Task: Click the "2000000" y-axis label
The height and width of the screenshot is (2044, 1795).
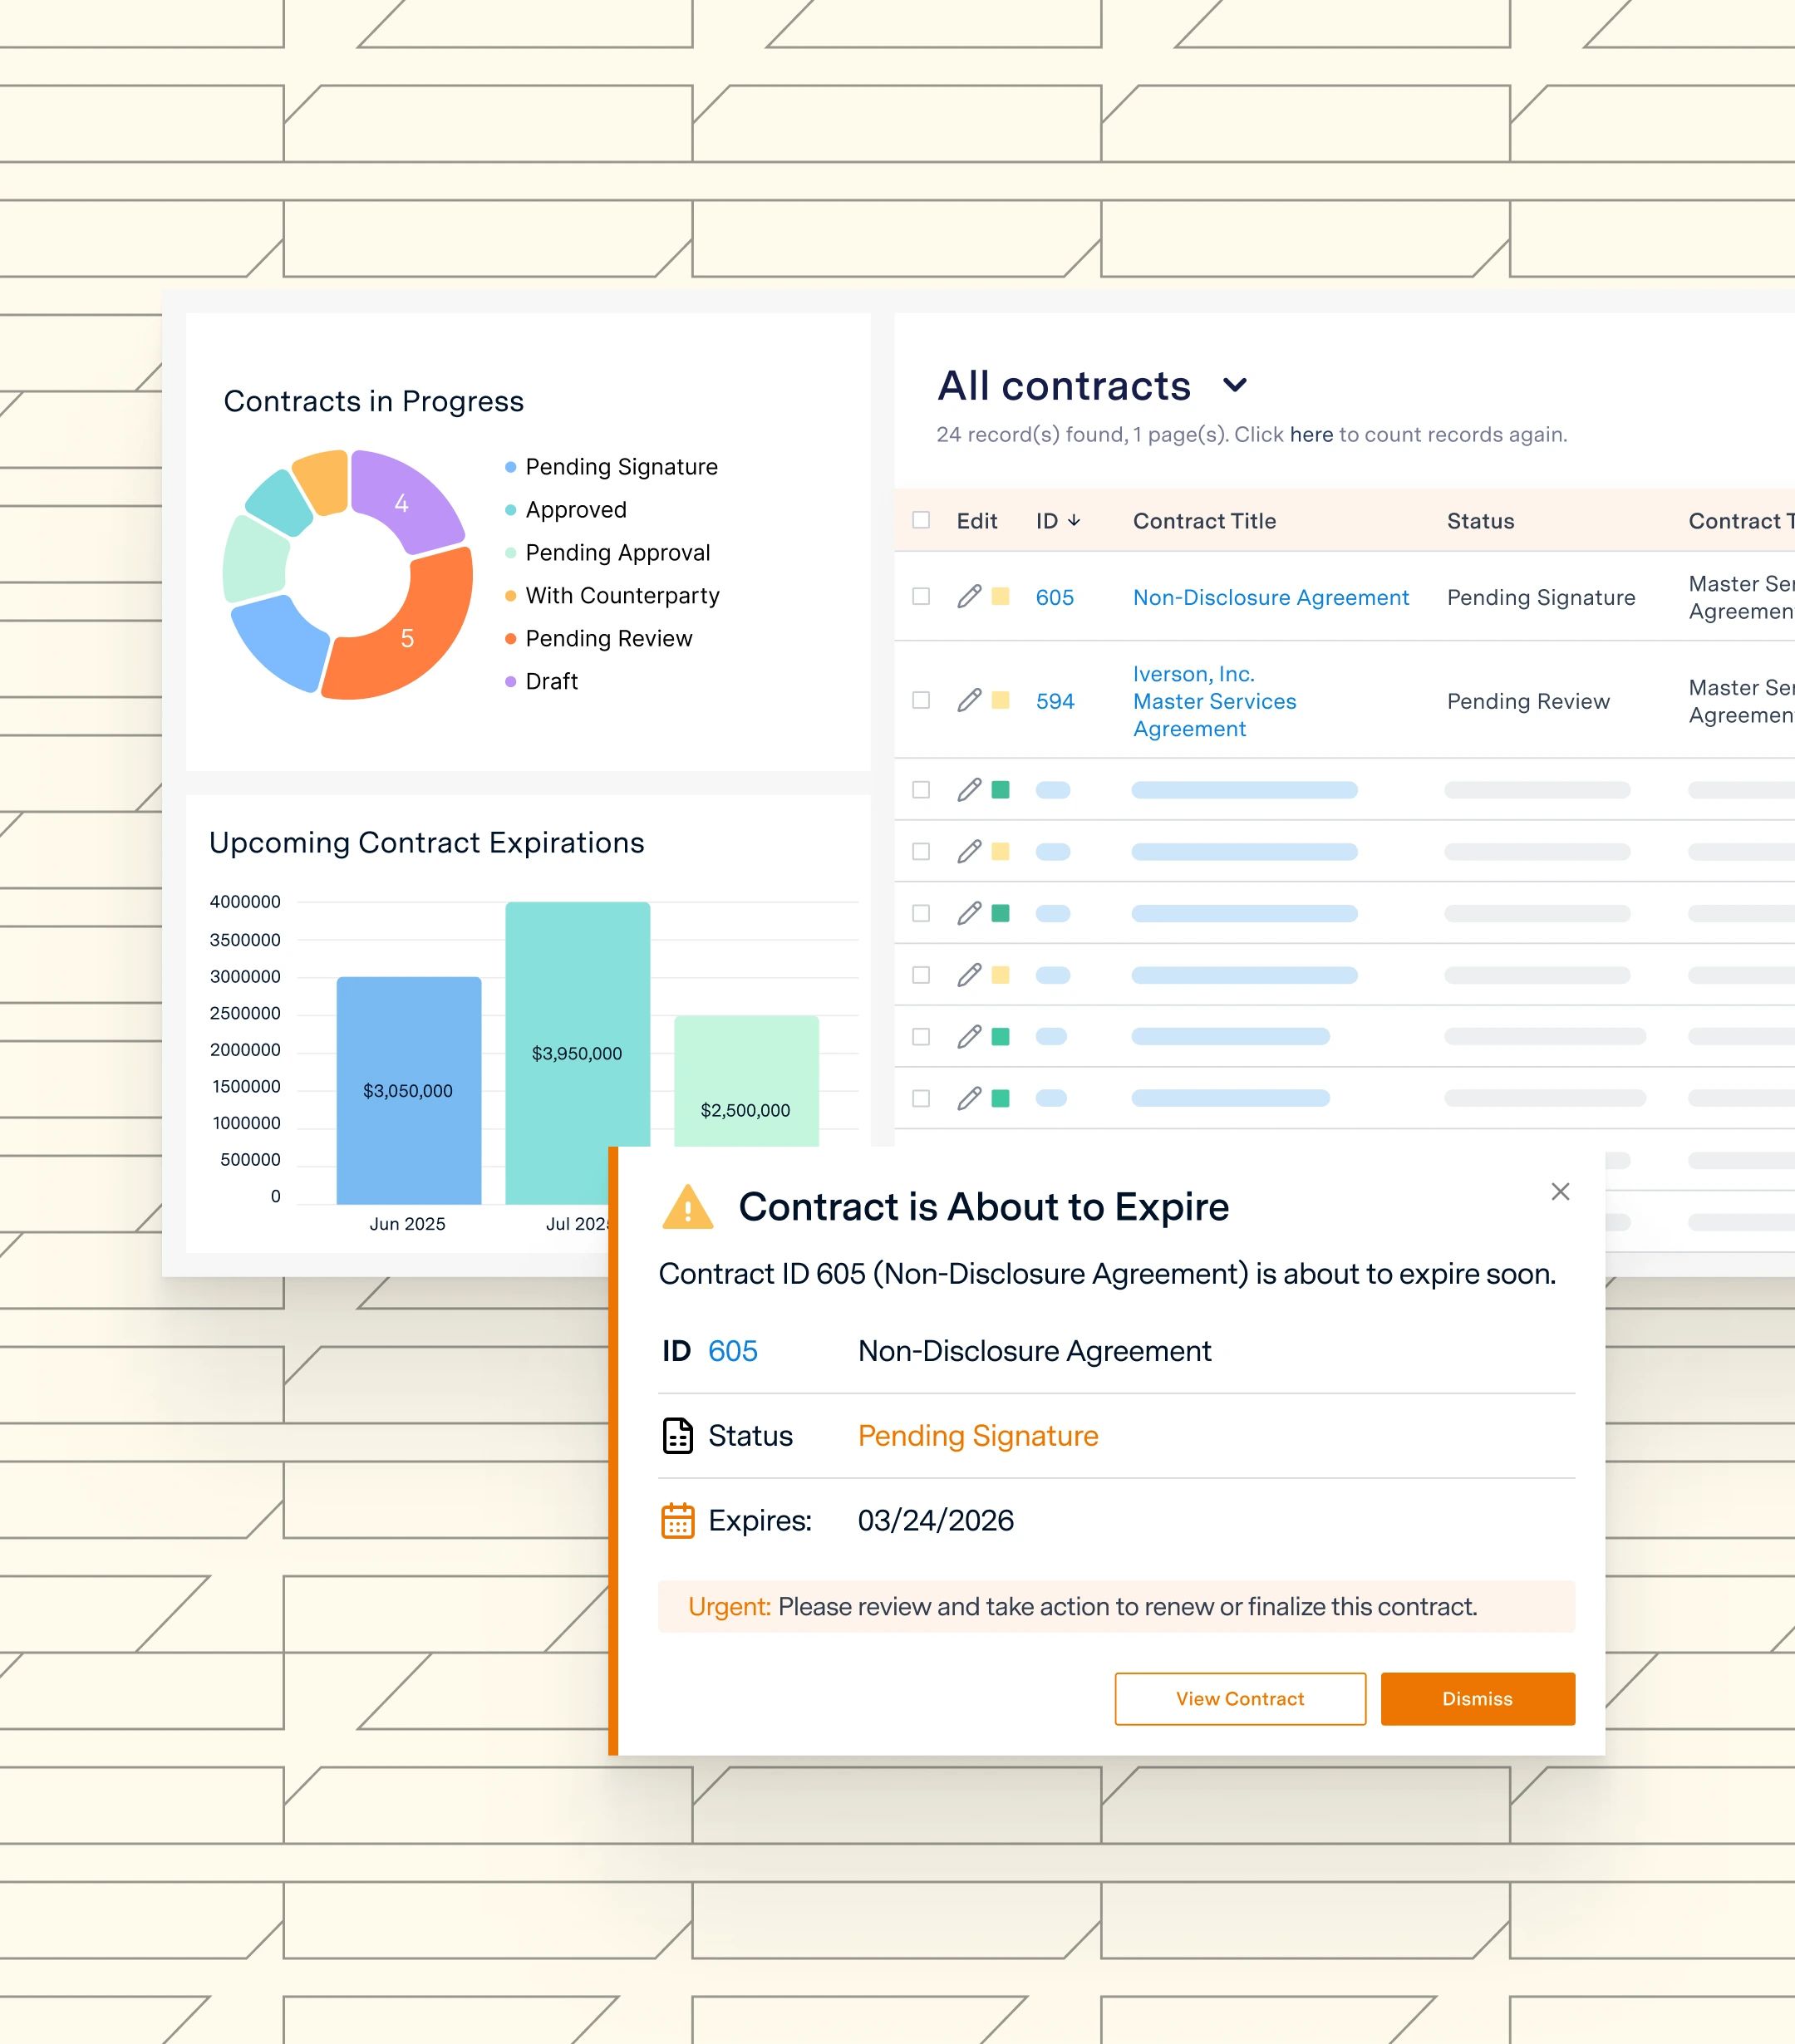Action: (245, 1050)
